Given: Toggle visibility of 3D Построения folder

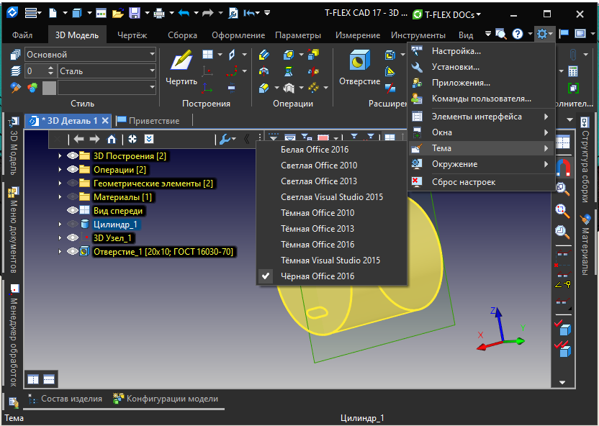Looking at the screenshot, I should 72,155.
